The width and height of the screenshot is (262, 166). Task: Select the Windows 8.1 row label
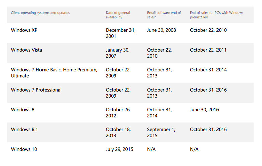pos(24,129)
